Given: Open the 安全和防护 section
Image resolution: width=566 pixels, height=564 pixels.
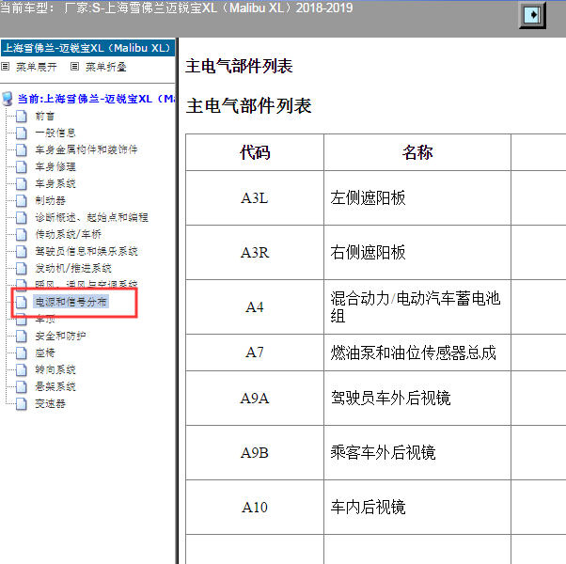Looking at the screenshot, I should coord(60,336).
